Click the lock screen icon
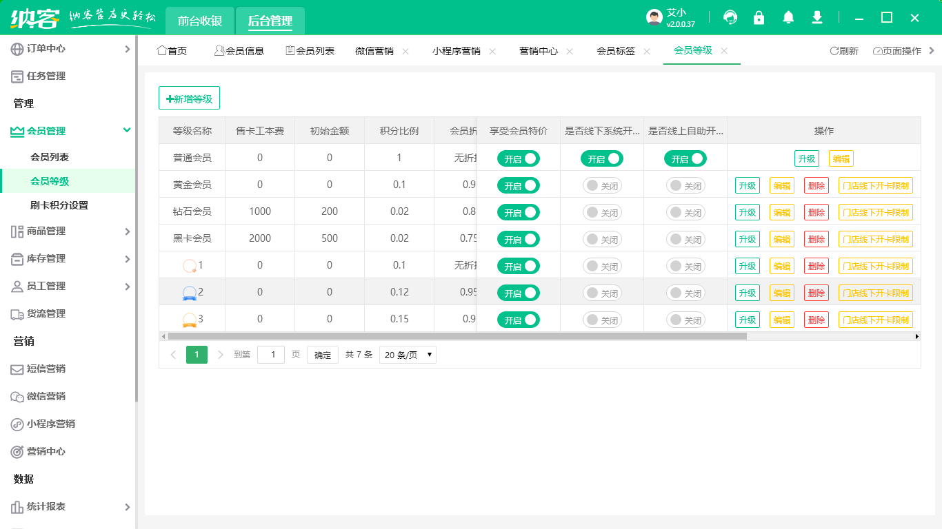The image size is (942, 529). 759,18
